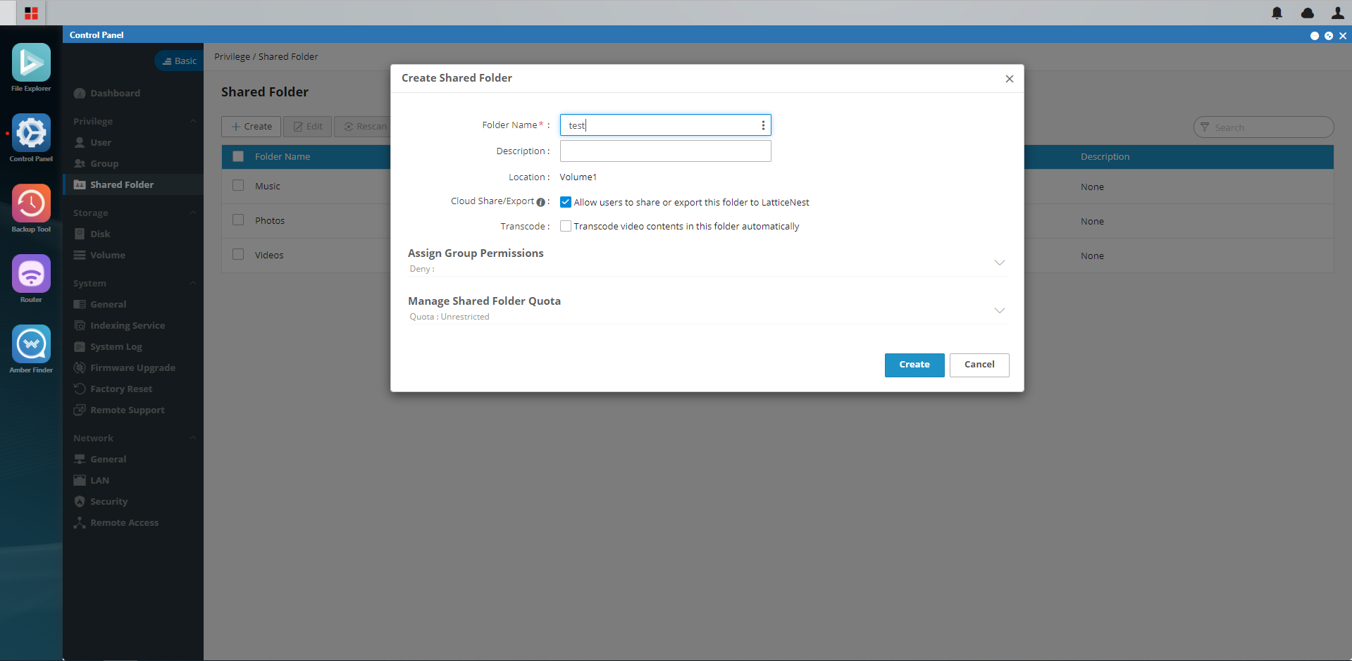Collapse the Storage sidebar group
1352x661 pixels.
tap(192, 213)
